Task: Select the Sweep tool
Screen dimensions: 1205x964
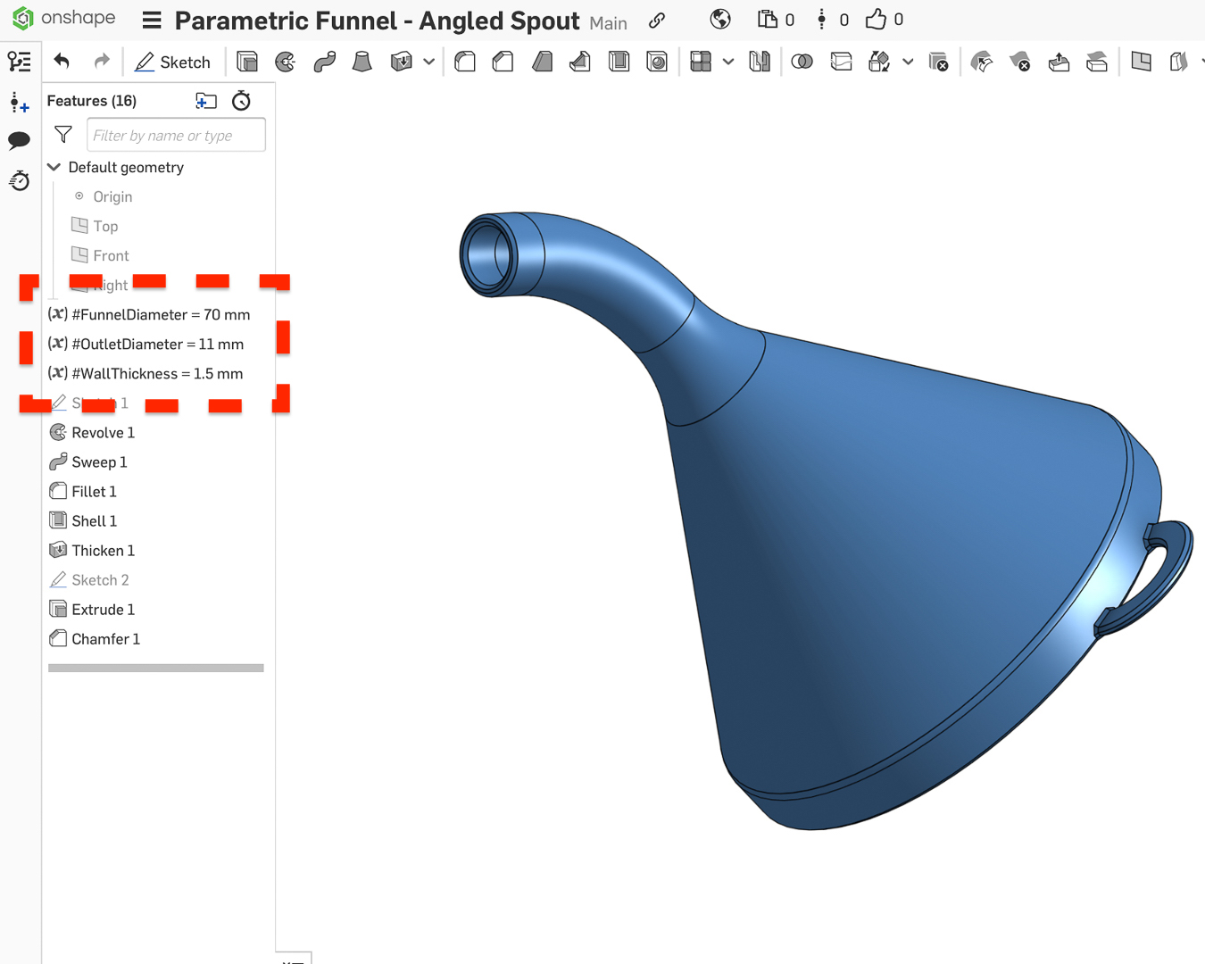Action: pos(323,61)
